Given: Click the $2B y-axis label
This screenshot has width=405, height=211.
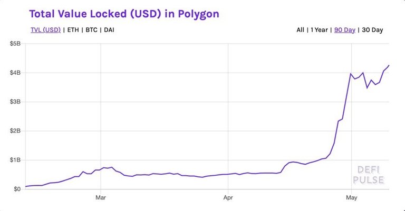Looking at the screenshot, I should (14, 130).
